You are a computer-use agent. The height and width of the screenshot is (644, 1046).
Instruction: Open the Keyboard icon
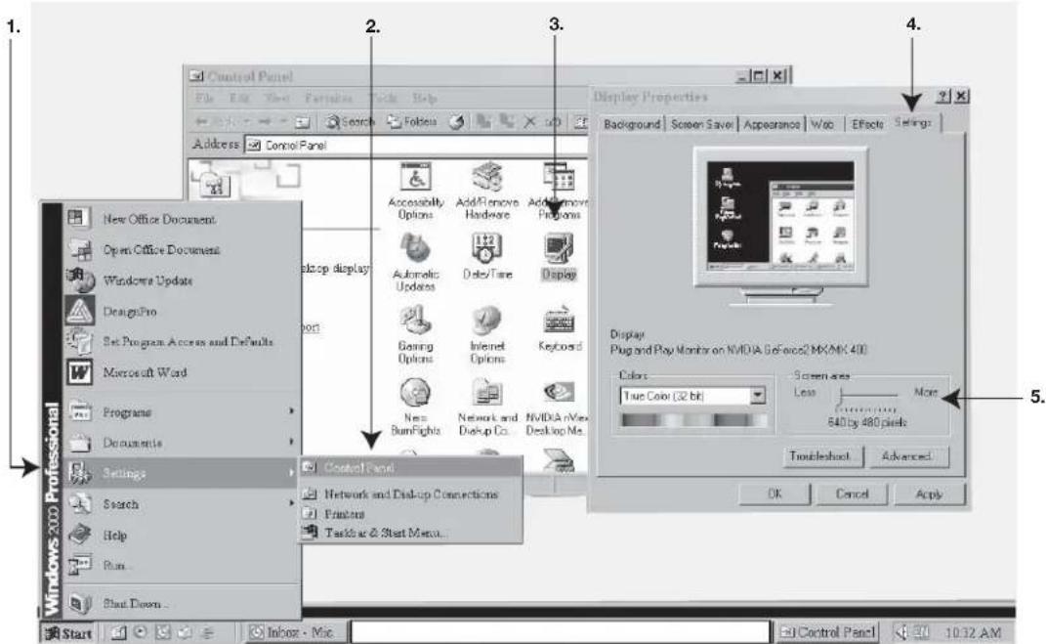pyautogui.click(x=559, y=329)
